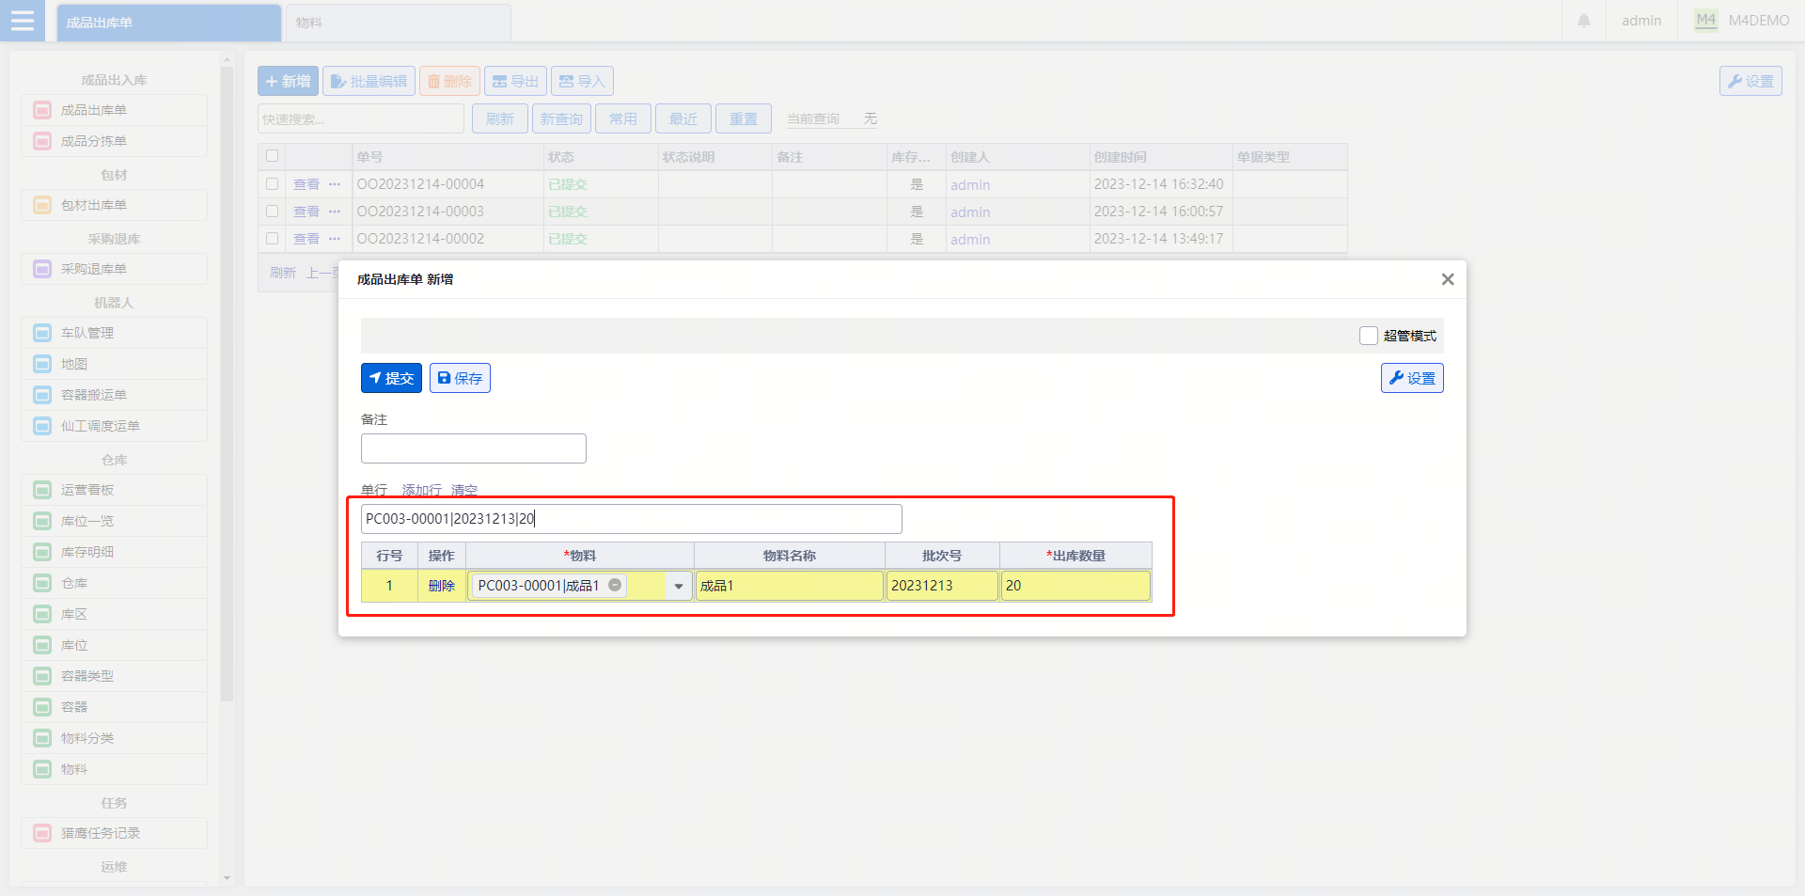
Task: Click the 批次号 field 20231213
Action: point(942,586)
